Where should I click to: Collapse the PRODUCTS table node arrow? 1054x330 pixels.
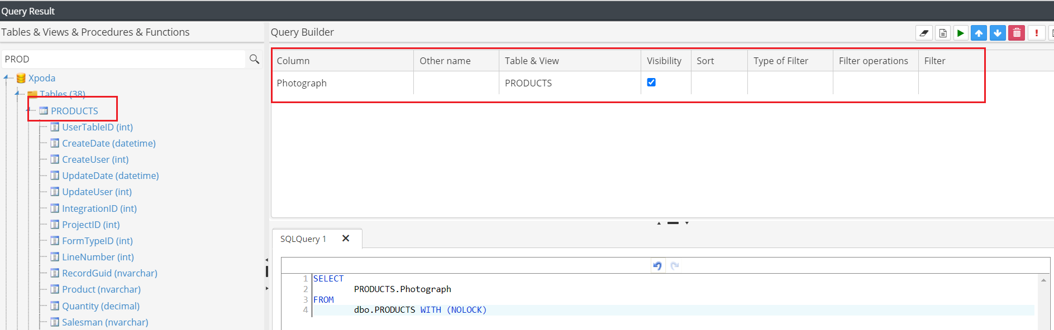click(x=28, y=110)
